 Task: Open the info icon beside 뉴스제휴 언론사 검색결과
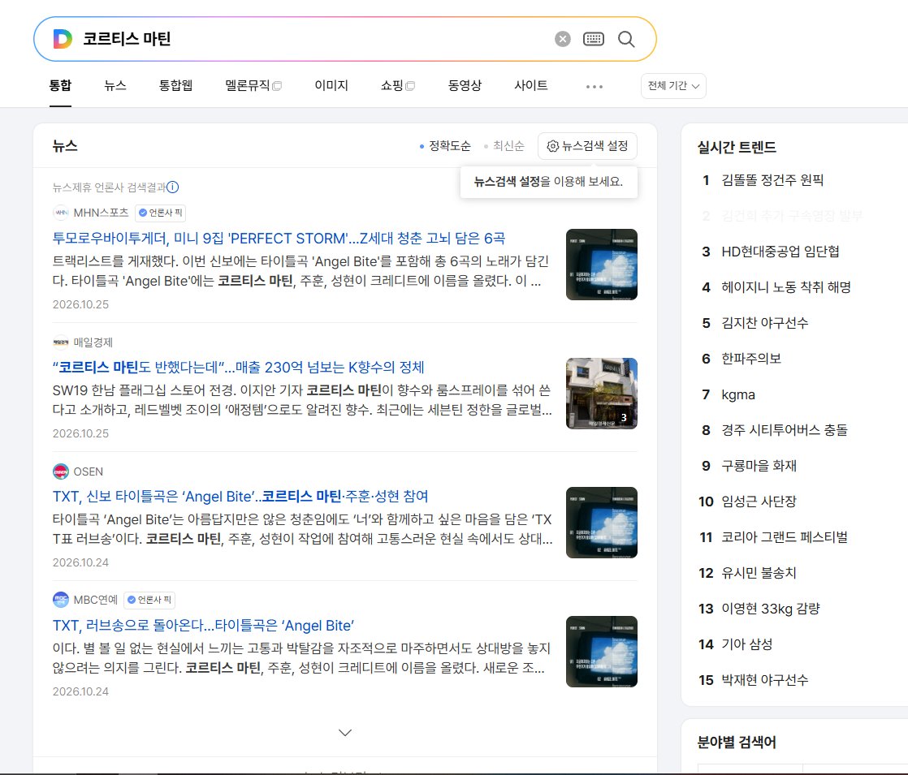click(x=172, y=187)
